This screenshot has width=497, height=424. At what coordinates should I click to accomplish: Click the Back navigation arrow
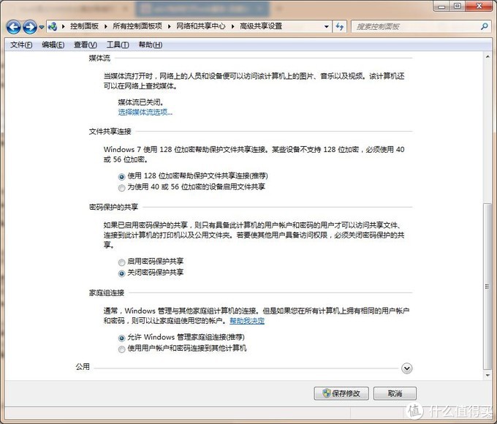click(x=14, y=27)
